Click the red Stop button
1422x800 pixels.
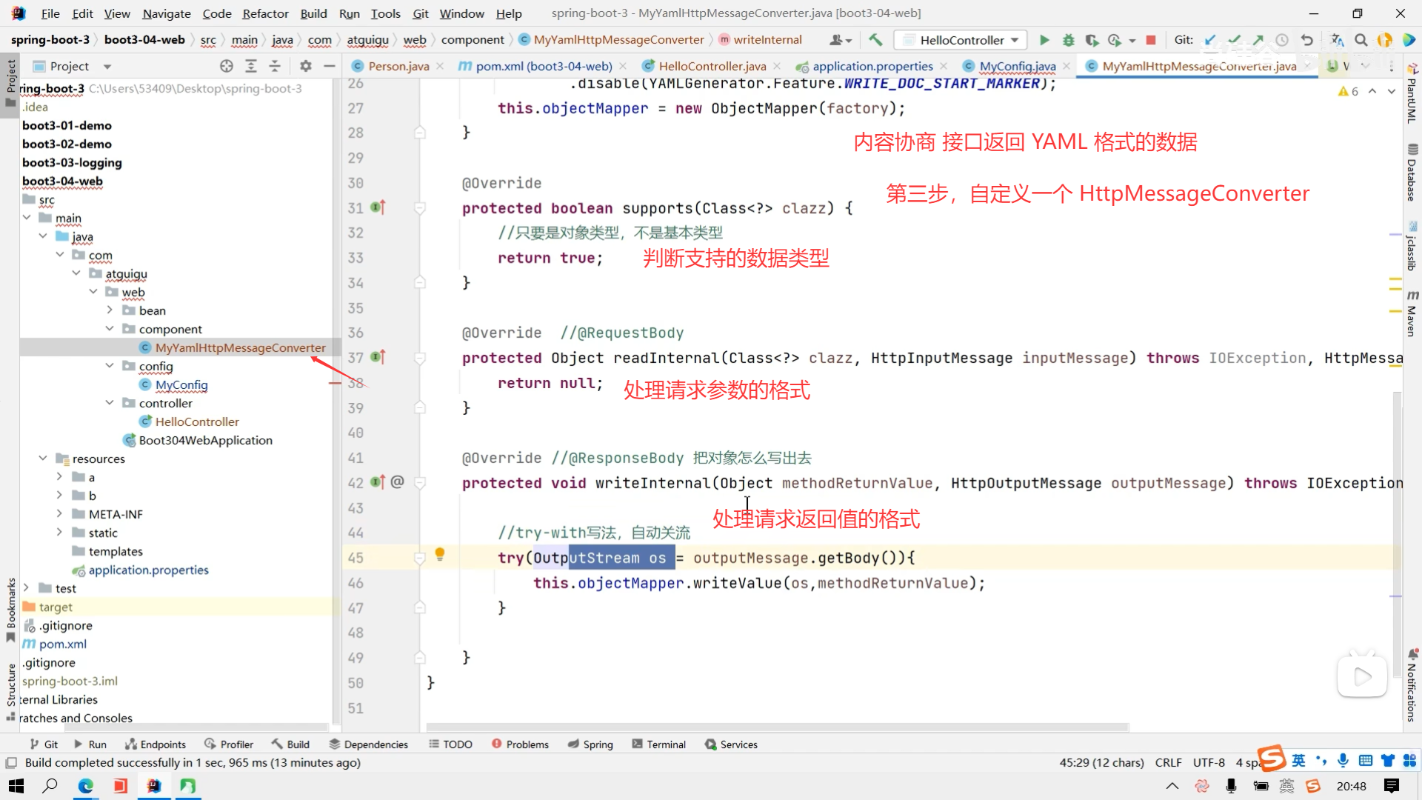click(1151, 40)
